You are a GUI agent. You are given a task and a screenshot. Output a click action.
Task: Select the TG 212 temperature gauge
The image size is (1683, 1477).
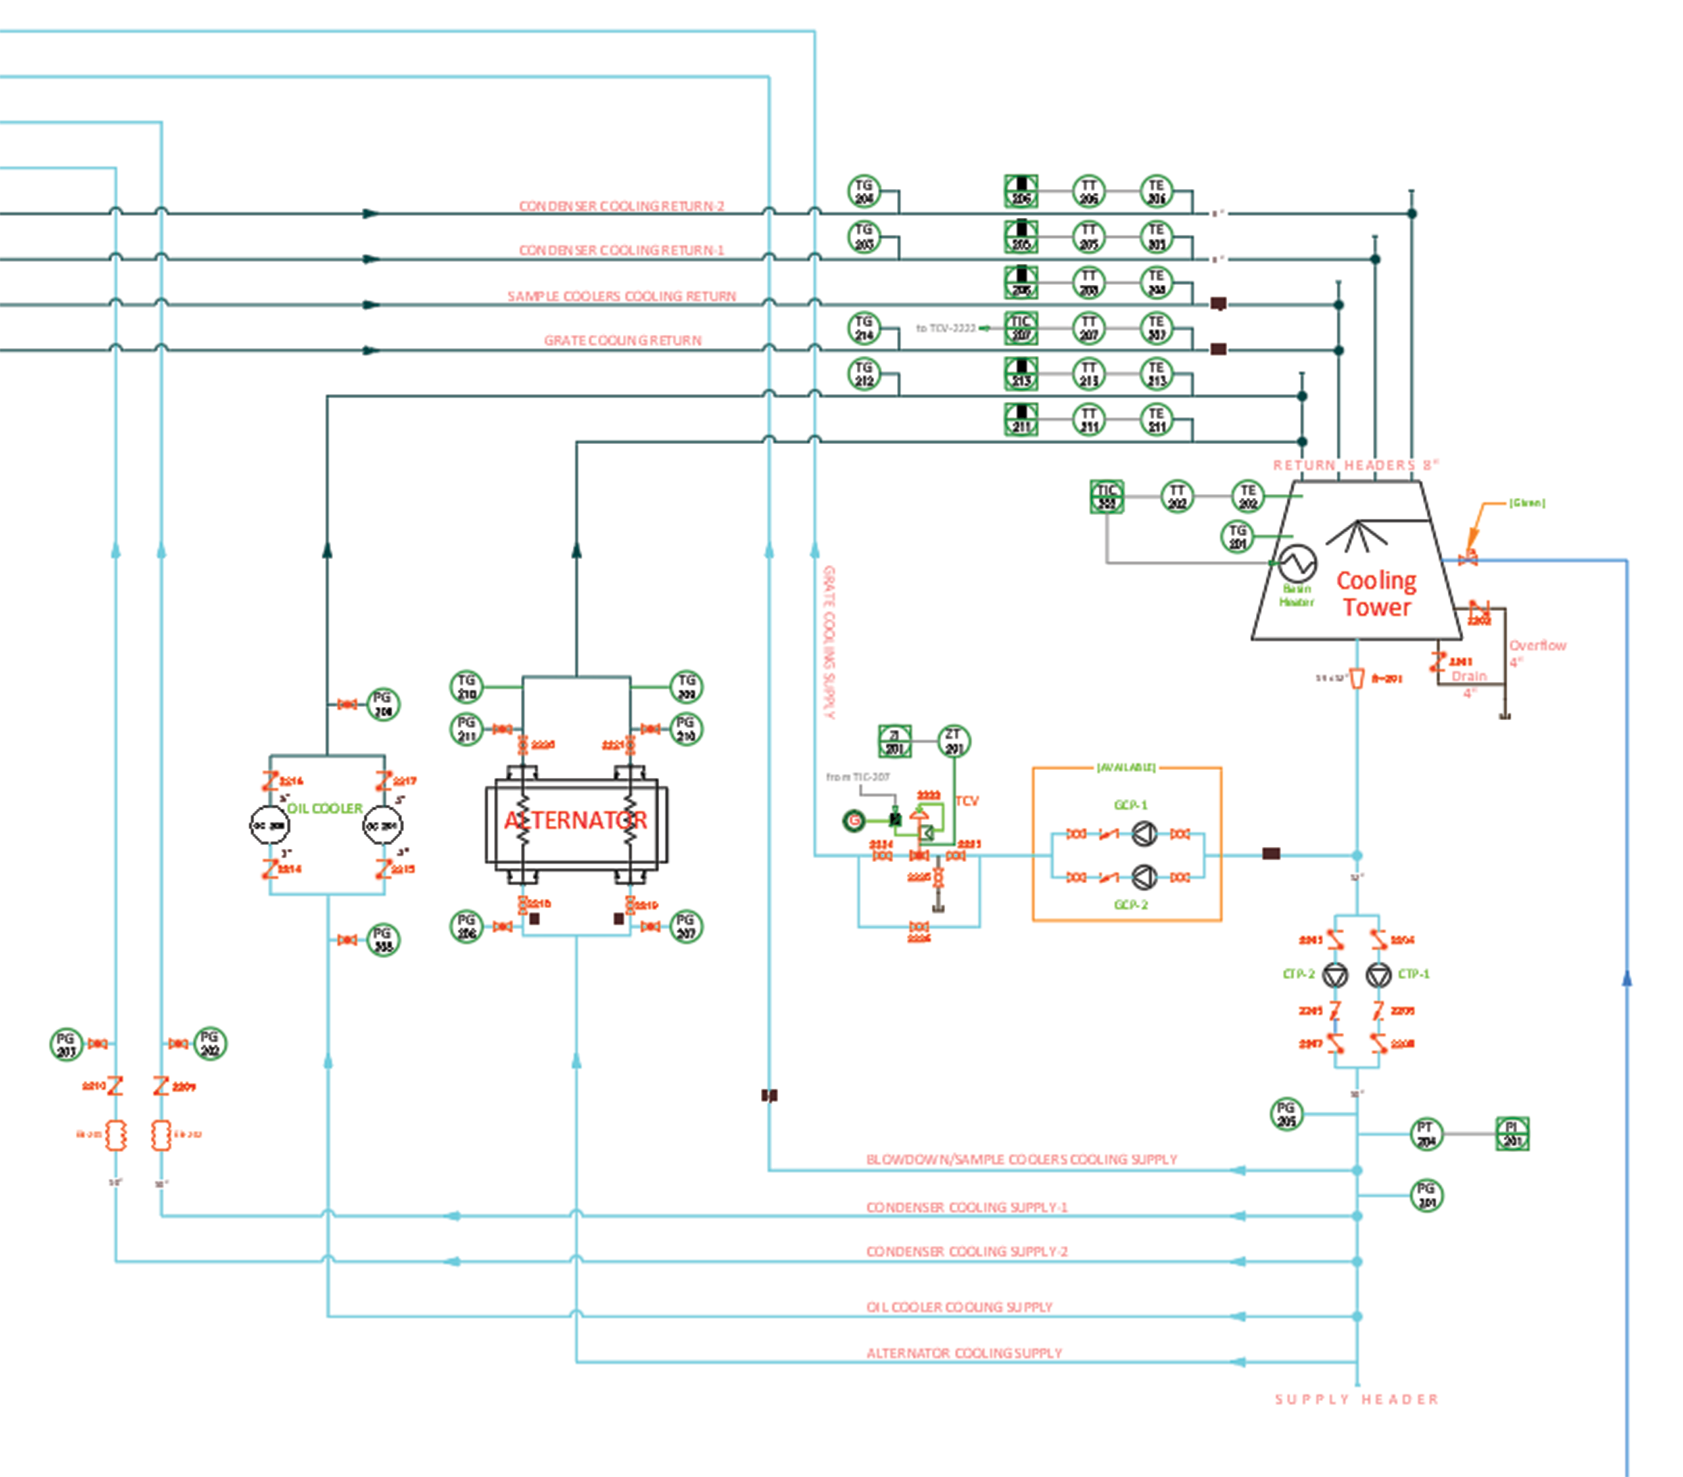pos(864,374)
